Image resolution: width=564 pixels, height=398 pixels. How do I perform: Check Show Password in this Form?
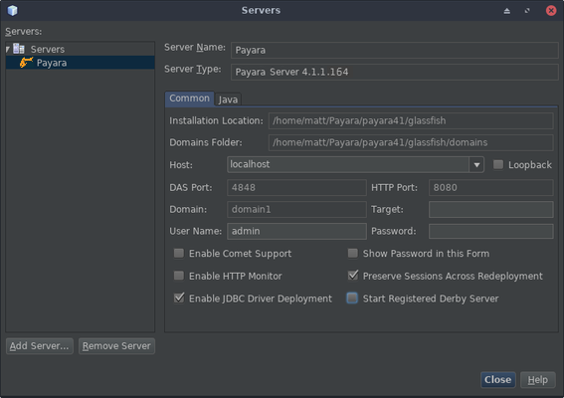point(352,253)
